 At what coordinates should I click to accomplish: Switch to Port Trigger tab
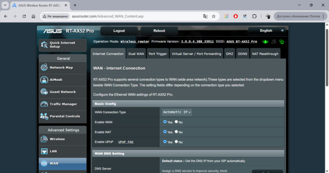pyautogui.click(x=158, y=54)
